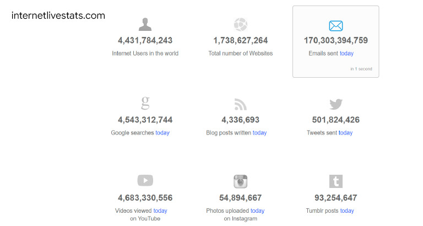Click 'on Instagram' caption
This screenshot has height=226, width=423.
click(240, 219)
